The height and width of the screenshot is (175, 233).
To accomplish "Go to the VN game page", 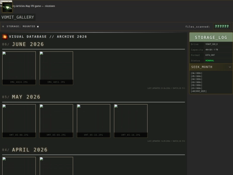I will [x=36, y=6].
